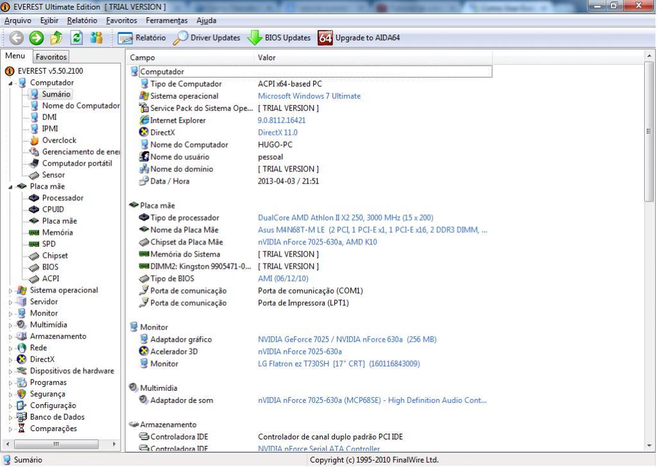The width and height of the screenshot is (657, 467).
Task: Switch to the Menu tab
Action: click(15, 56)
